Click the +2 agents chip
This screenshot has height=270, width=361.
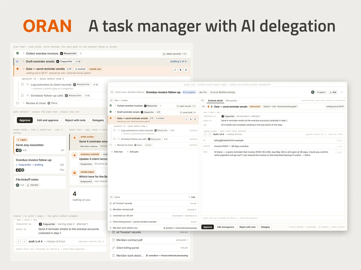(x=321, y=92)
